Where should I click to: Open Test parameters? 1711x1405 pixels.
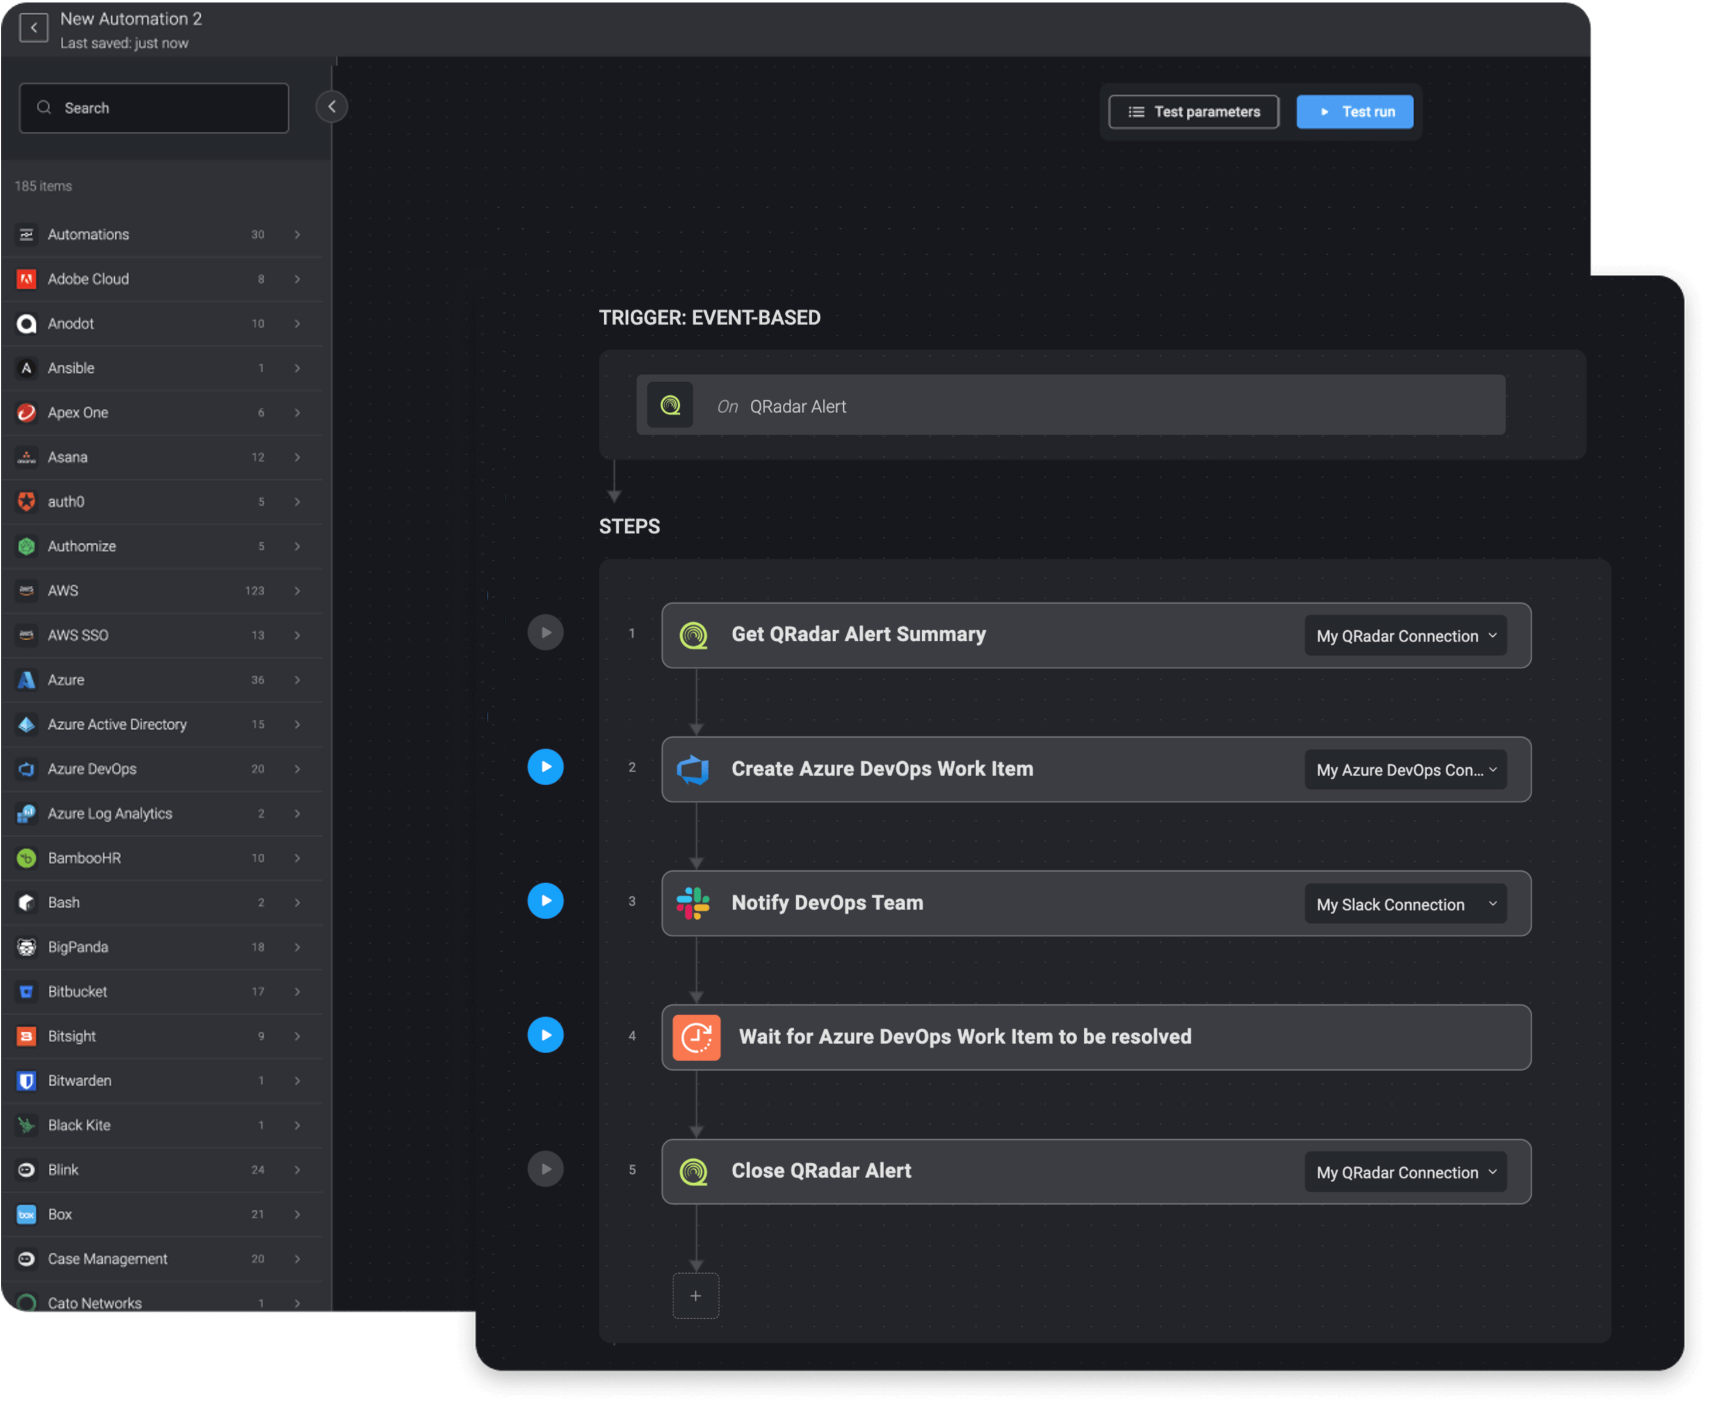(x=1193, y=112)
